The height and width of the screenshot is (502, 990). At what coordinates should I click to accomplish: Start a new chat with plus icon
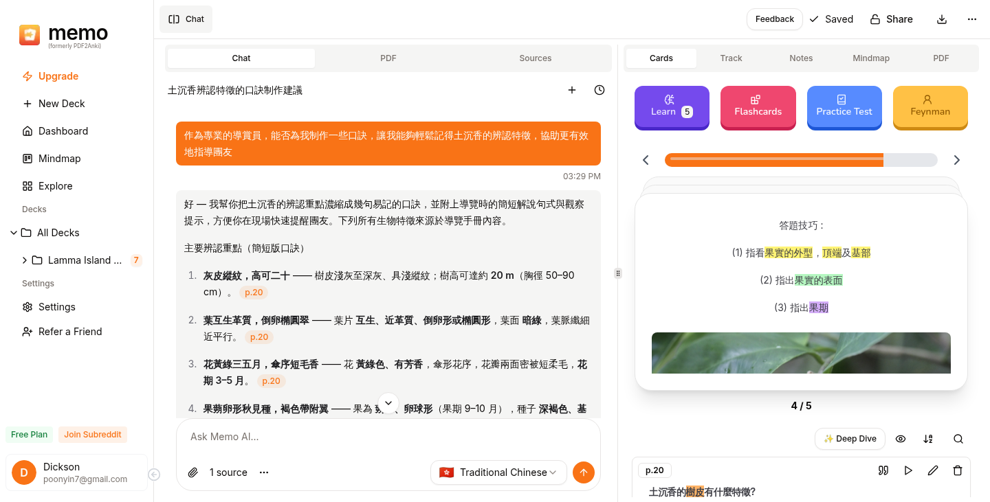pos(571,90)
